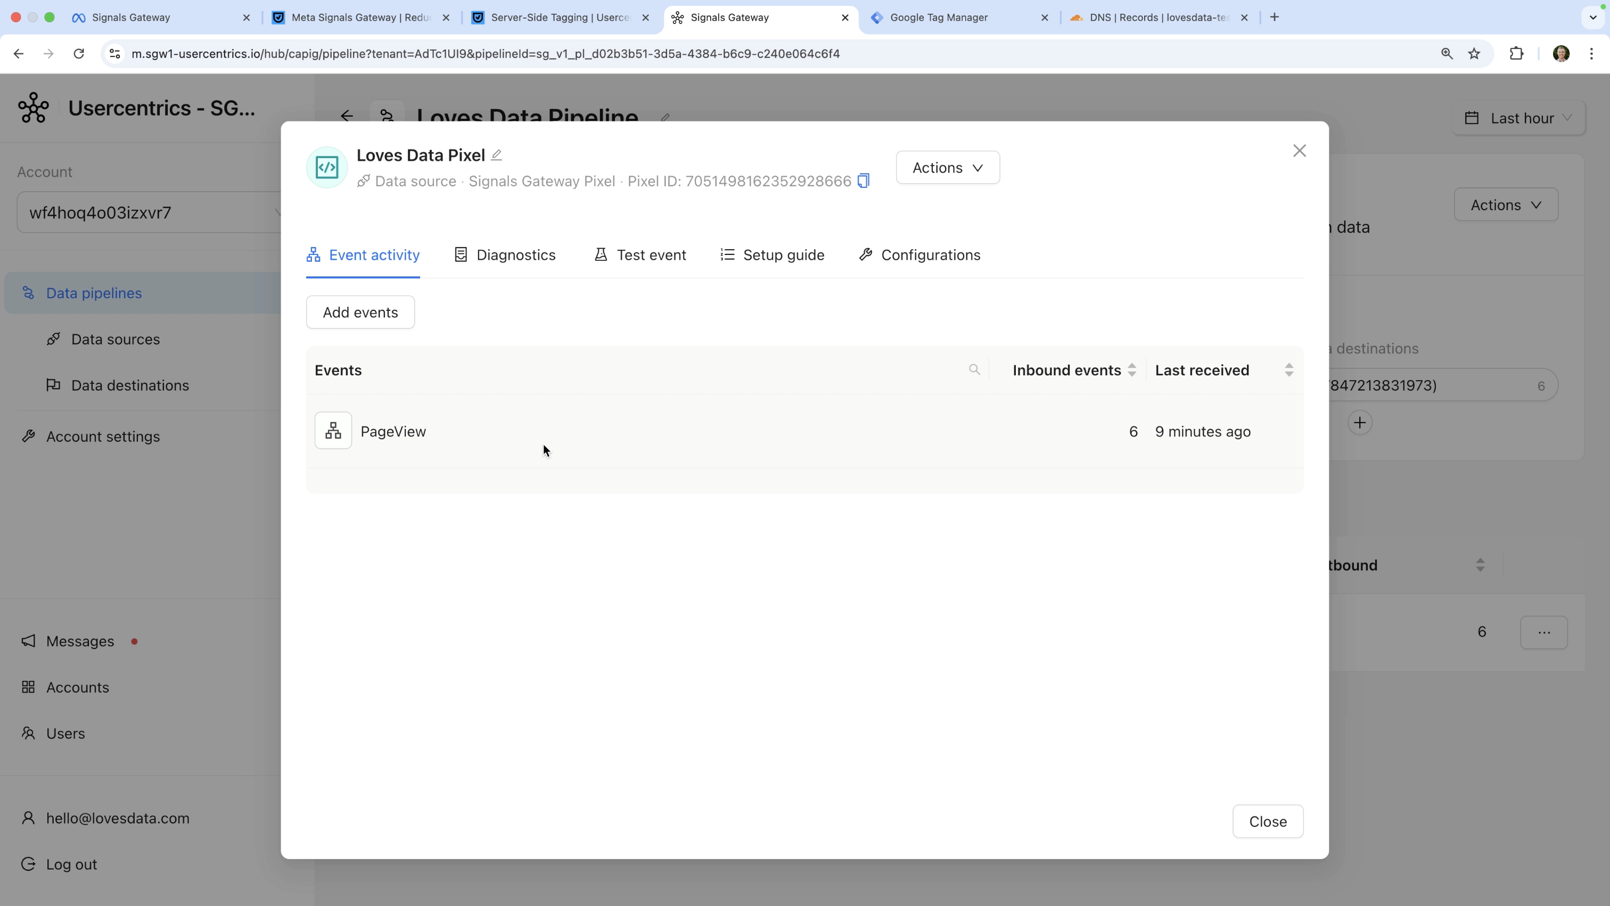Click the Close button in the dialog
This screenshot has width=1610, height=906.
(1268, 822)
